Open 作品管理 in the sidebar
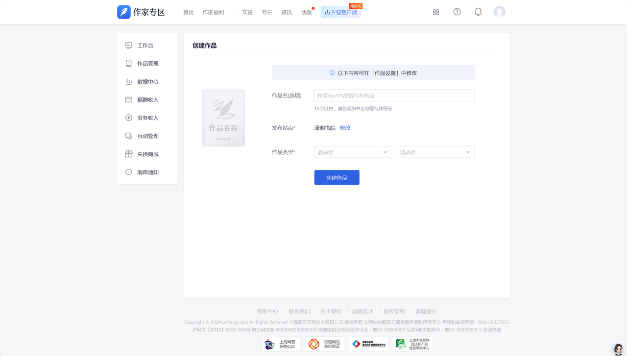The height and width of the screenshot is (356, 627). 147,64
